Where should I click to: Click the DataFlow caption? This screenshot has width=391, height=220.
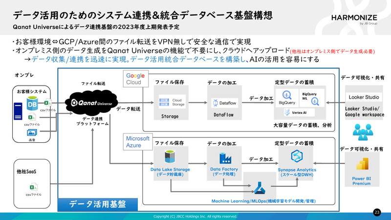pyautogui.click(x=224, y=115)
